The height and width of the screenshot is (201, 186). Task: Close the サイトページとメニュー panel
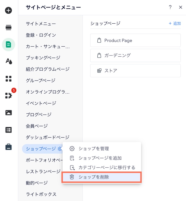click(180, 7)
